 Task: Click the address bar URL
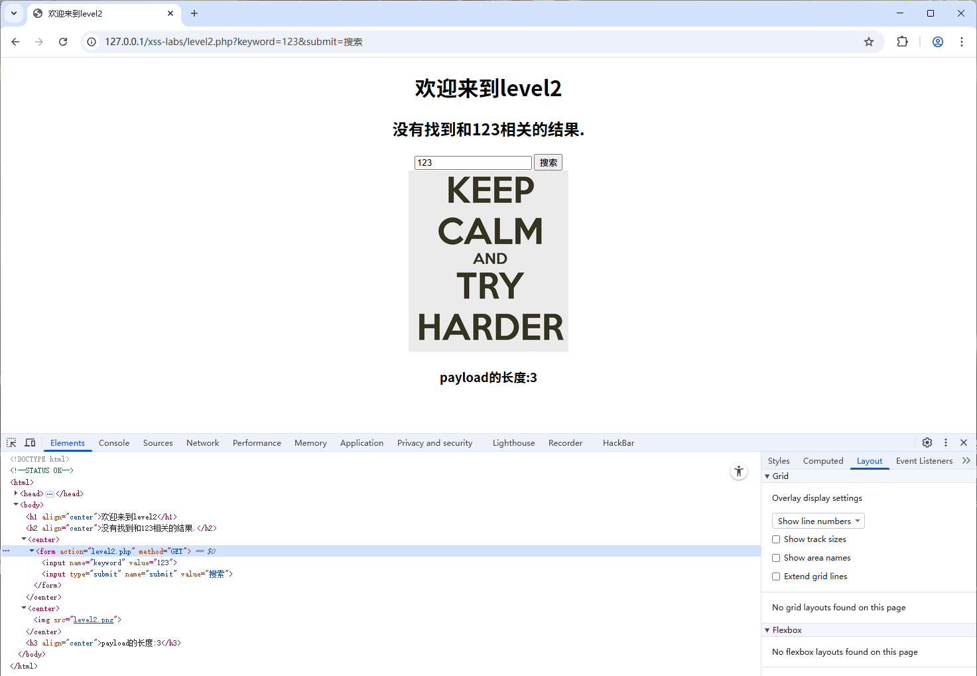coord(233,42)
